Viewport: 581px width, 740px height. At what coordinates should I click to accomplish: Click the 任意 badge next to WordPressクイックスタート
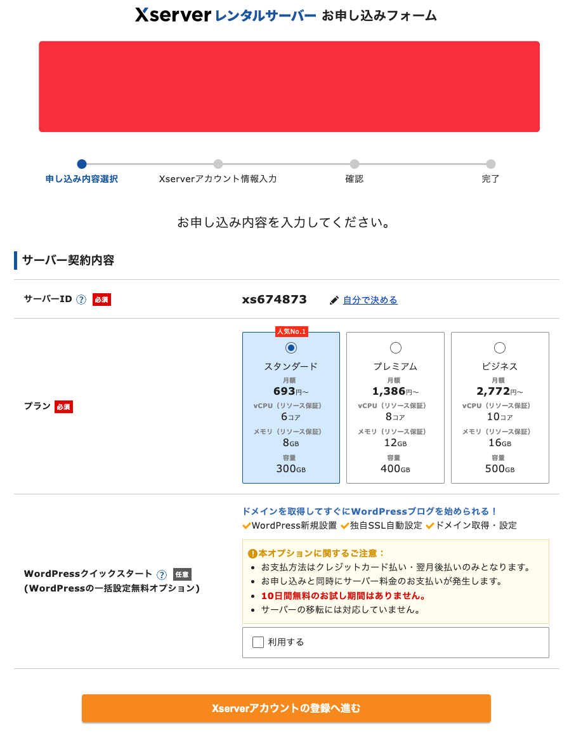point(182,574)
